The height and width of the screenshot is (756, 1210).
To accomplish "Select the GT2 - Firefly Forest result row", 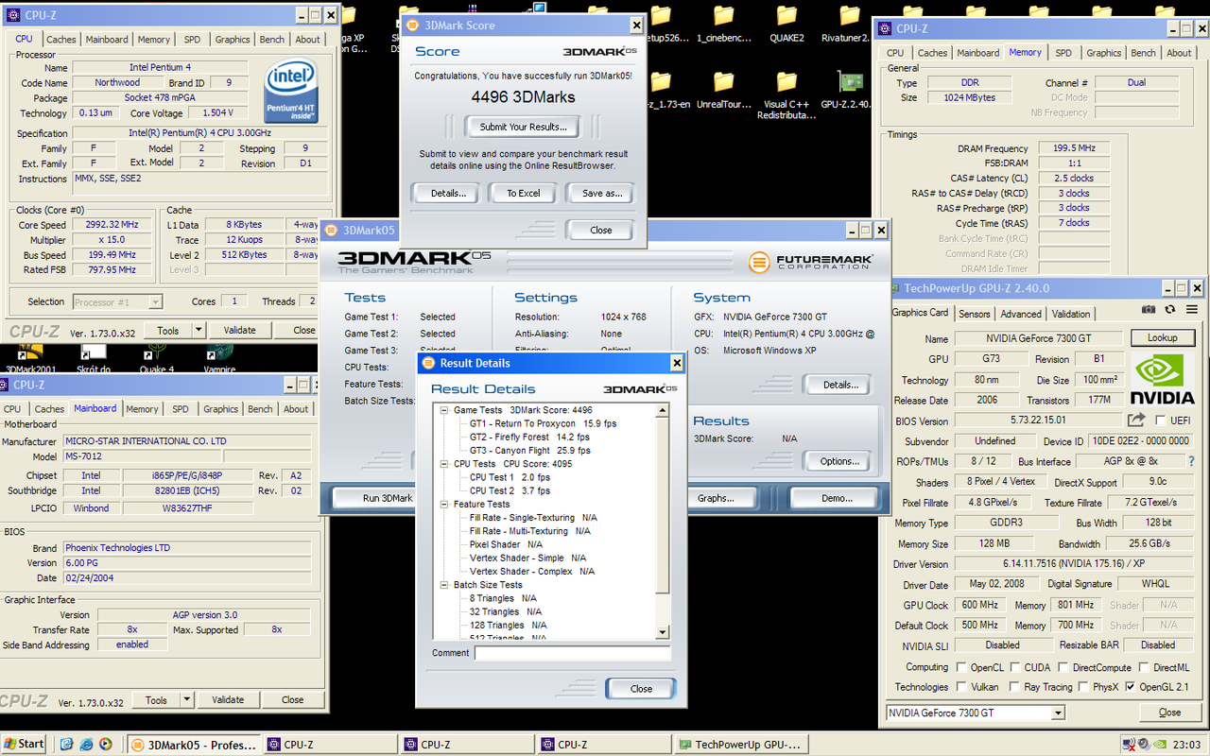I will [x=529, y=438].
